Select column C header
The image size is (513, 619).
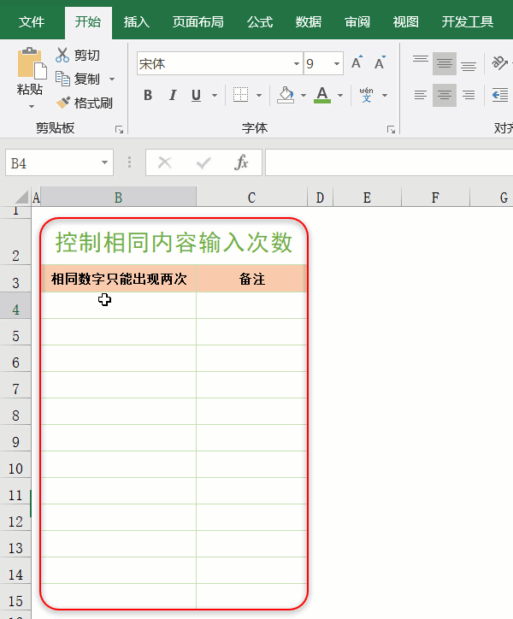click(x=251, y=197)
